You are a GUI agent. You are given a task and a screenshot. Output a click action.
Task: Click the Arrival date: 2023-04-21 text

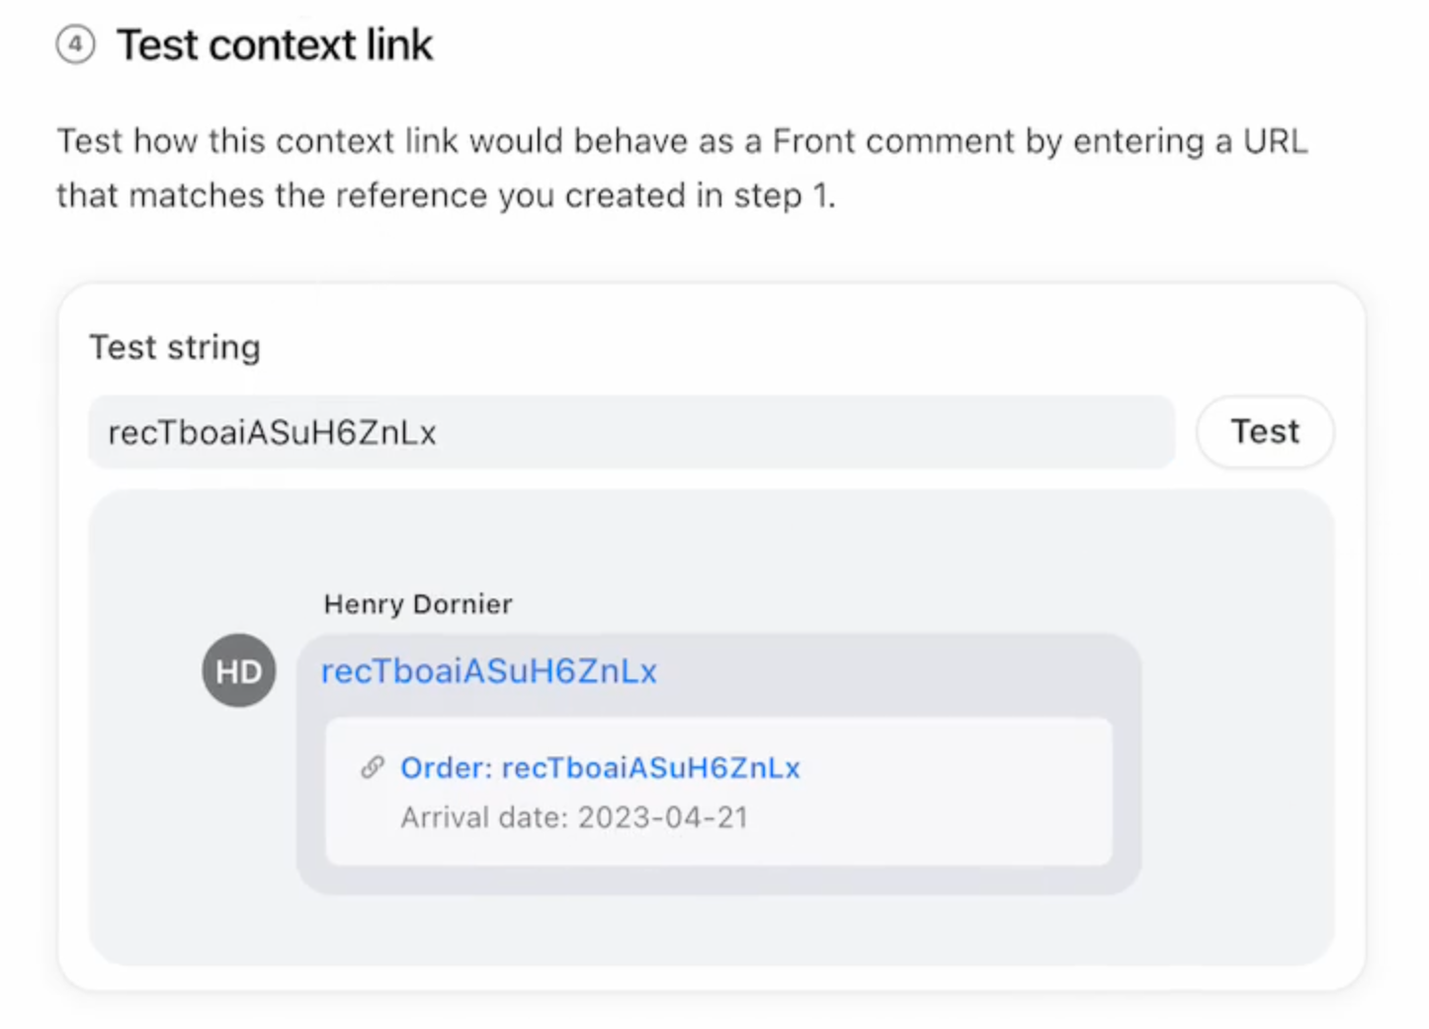(x=574, y=817)
